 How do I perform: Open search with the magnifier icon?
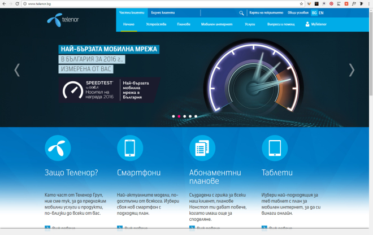(x=241, y=12)
